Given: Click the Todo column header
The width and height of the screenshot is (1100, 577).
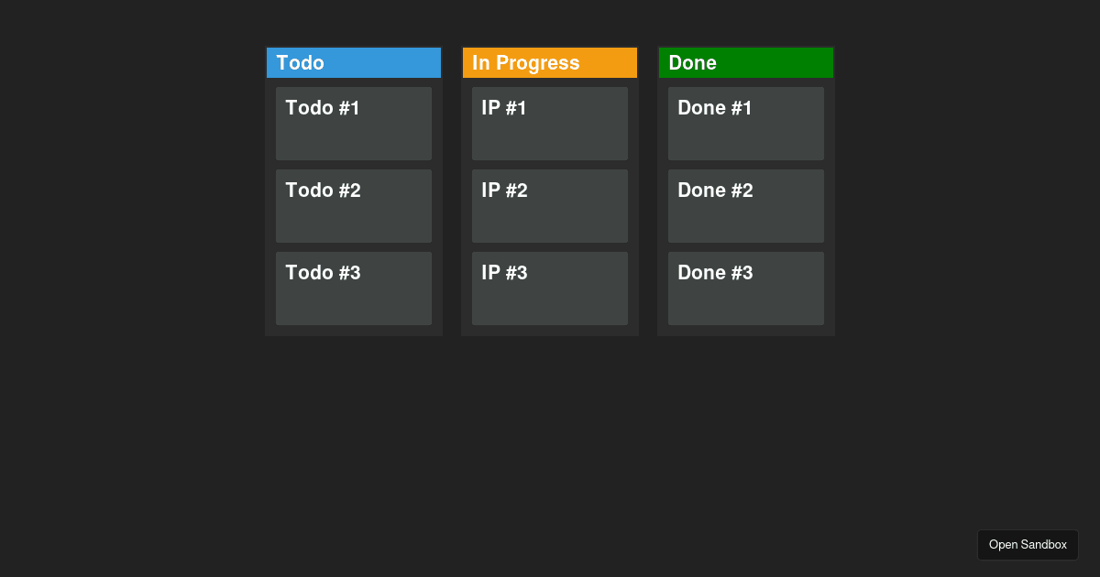Looking at the screenshot, I should point(353,62).
